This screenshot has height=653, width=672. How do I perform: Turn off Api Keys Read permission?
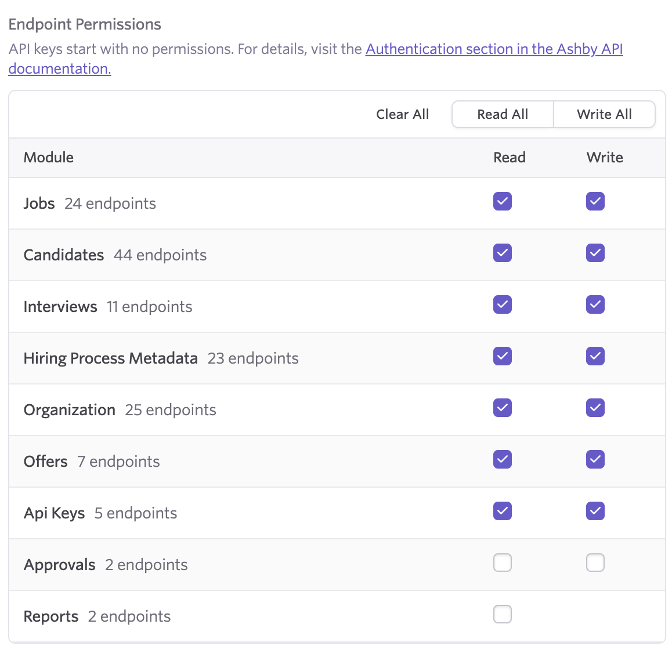[x=503, y=511]
